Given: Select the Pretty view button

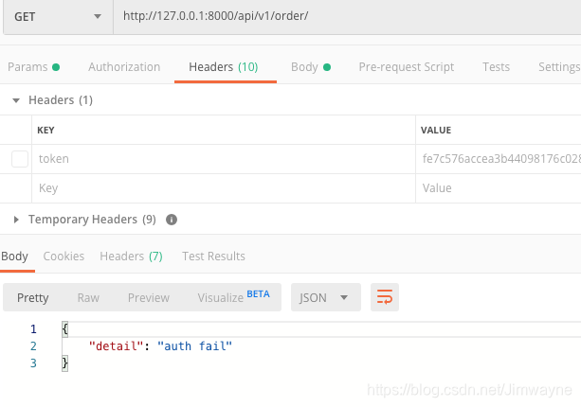Looking at the screenshot, I should point(32,297).
